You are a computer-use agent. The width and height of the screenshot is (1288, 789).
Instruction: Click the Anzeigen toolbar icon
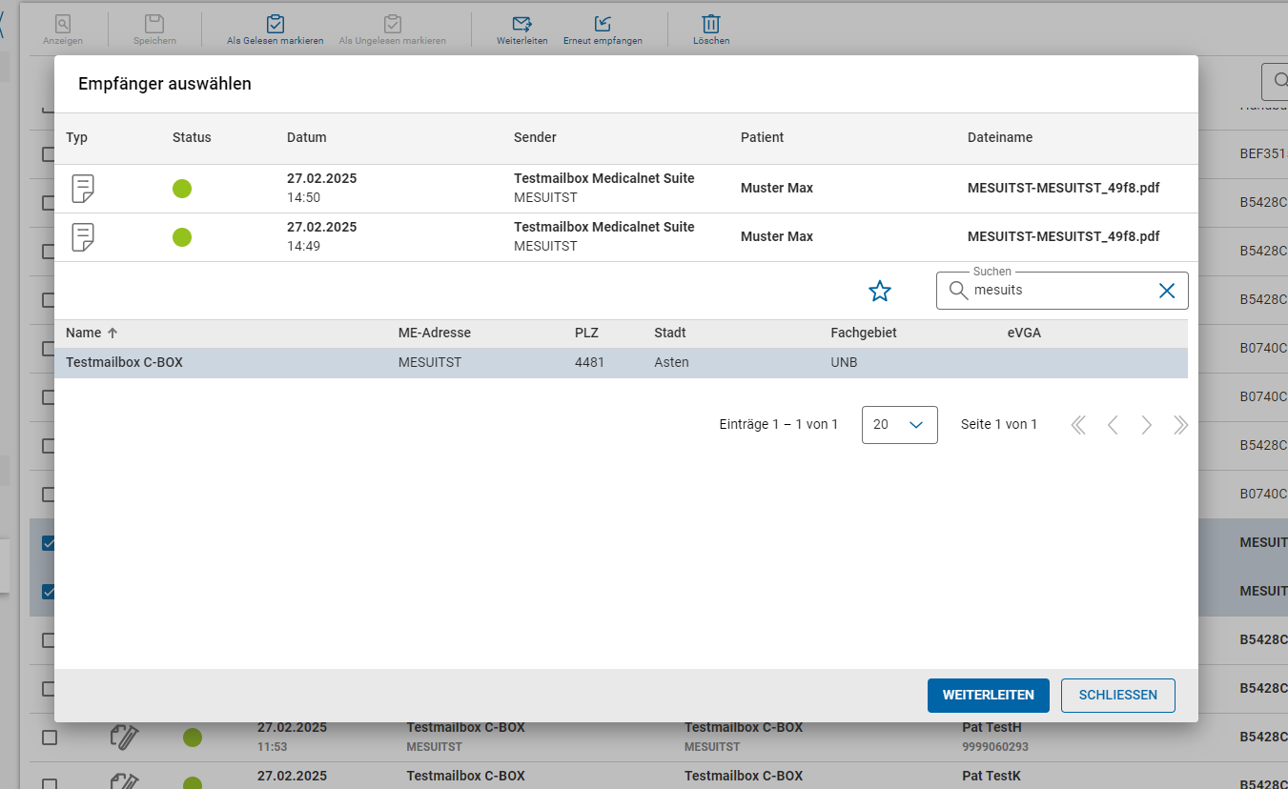click(x=63, y=24)
